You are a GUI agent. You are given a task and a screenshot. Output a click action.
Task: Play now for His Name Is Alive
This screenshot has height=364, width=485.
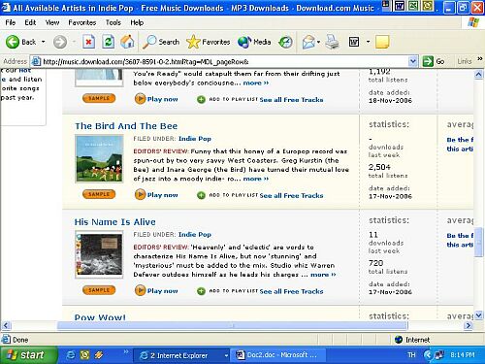click(x=156, y=290)
